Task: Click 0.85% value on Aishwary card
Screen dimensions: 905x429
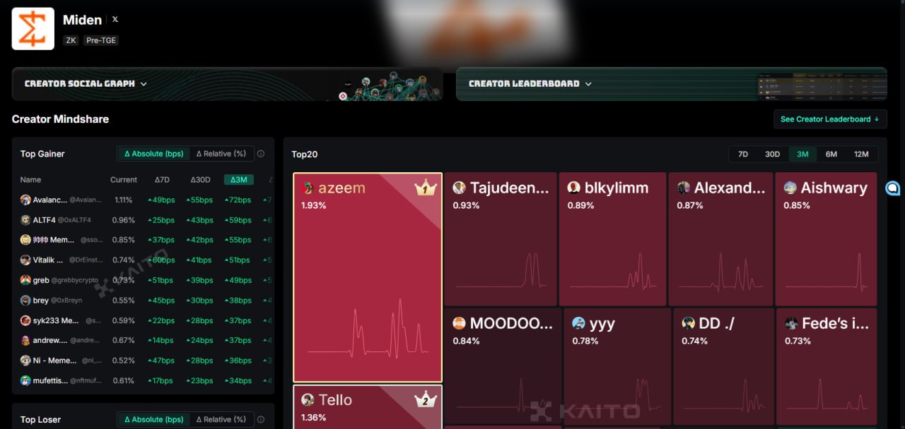Action: coord(797,205)
